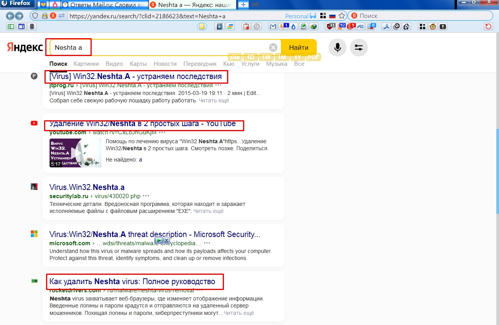
Task: Click the Firefox Поиск search box
Action: click(x=421, y=16)
